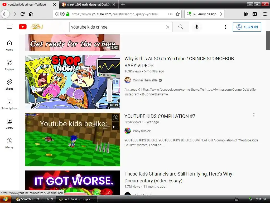Screen dimensions: 270x203
Task: Go to Home in YouTube sidebar
Action: 9,46
